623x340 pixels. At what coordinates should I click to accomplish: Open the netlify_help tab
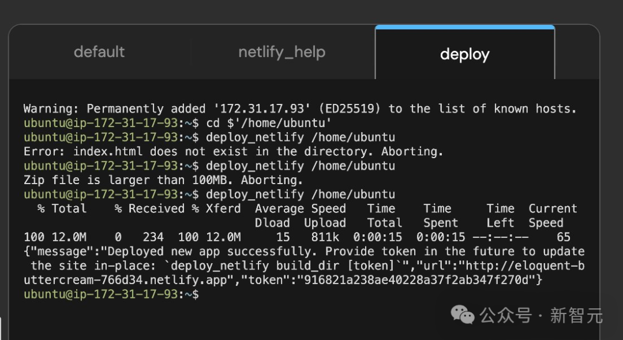pos(282,52)
